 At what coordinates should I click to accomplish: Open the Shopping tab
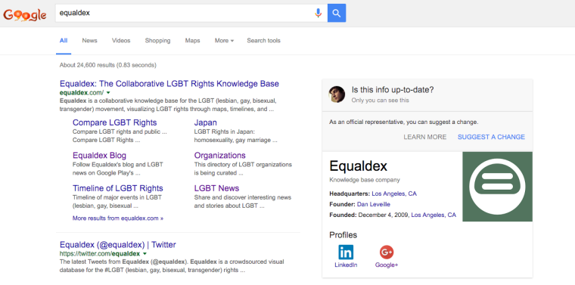pos(157,41)
